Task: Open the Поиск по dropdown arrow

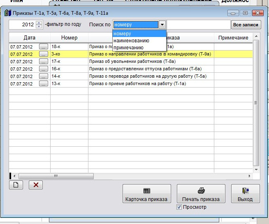Action: [162, 25]
